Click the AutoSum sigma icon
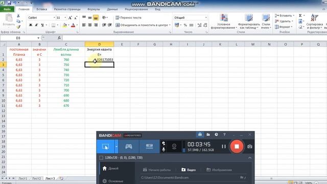Screen dimensions: 327x184 pos(300,16)
